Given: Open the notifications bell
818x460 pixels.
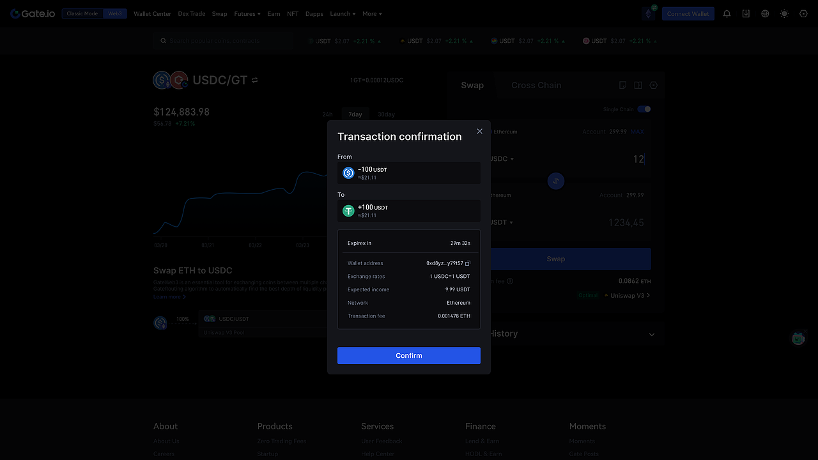Looking at the screenshot, I should point(727,13).
